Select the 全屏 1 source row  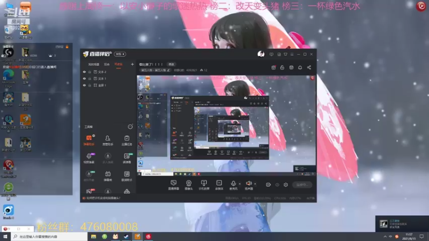coord(108,85)
